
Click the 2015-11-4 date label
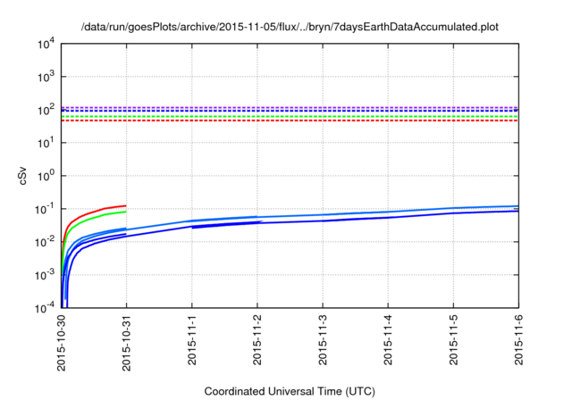(x=388, y=339)
